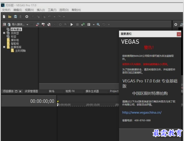The height and width of the screenshot is (141, 184).
Task: Click the Paste clipboard icon
Action: pyautogui.click(x=44, y=17)
